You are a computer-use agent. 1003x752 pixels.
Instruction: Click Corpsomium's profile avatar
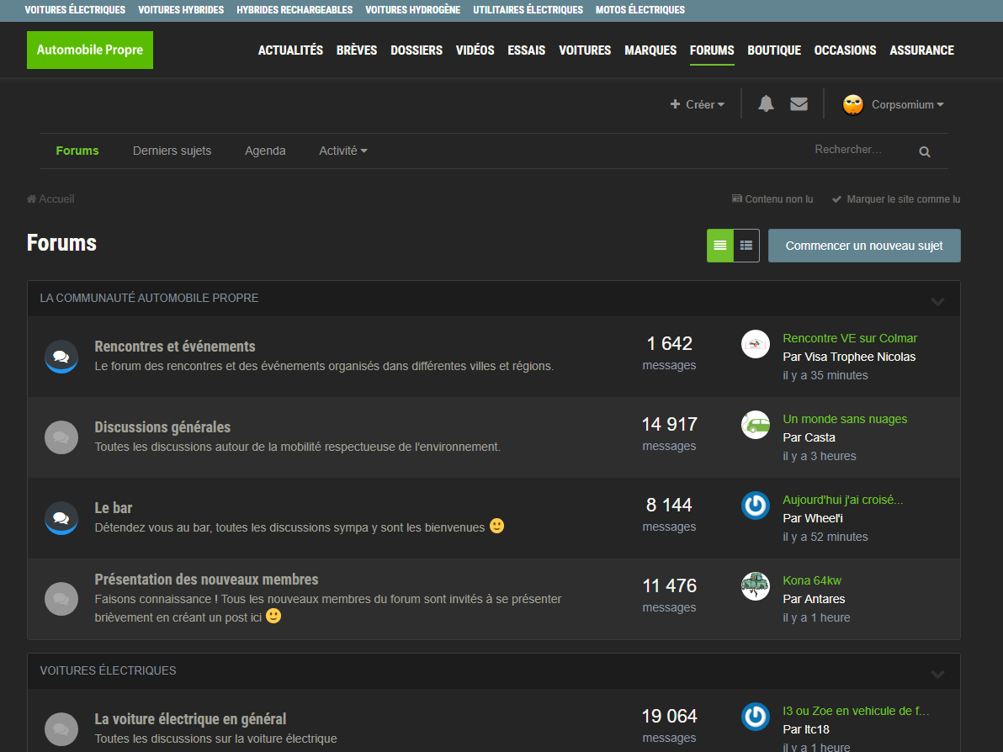pos(852,104)
